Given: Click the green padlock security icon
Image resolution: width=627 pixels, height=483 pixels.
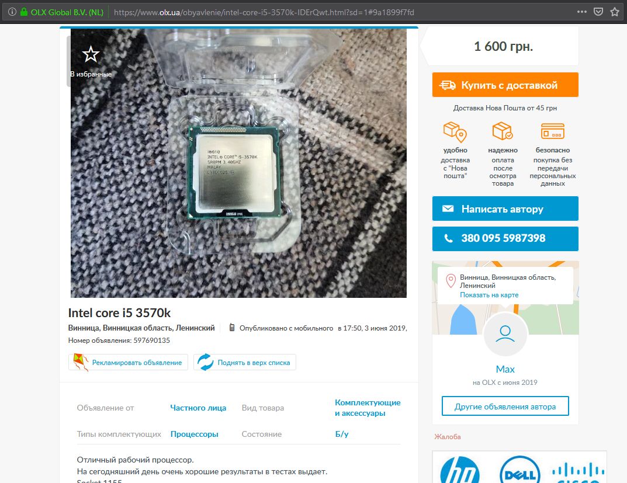Looking at the screenshot, I should pos(24,12).
